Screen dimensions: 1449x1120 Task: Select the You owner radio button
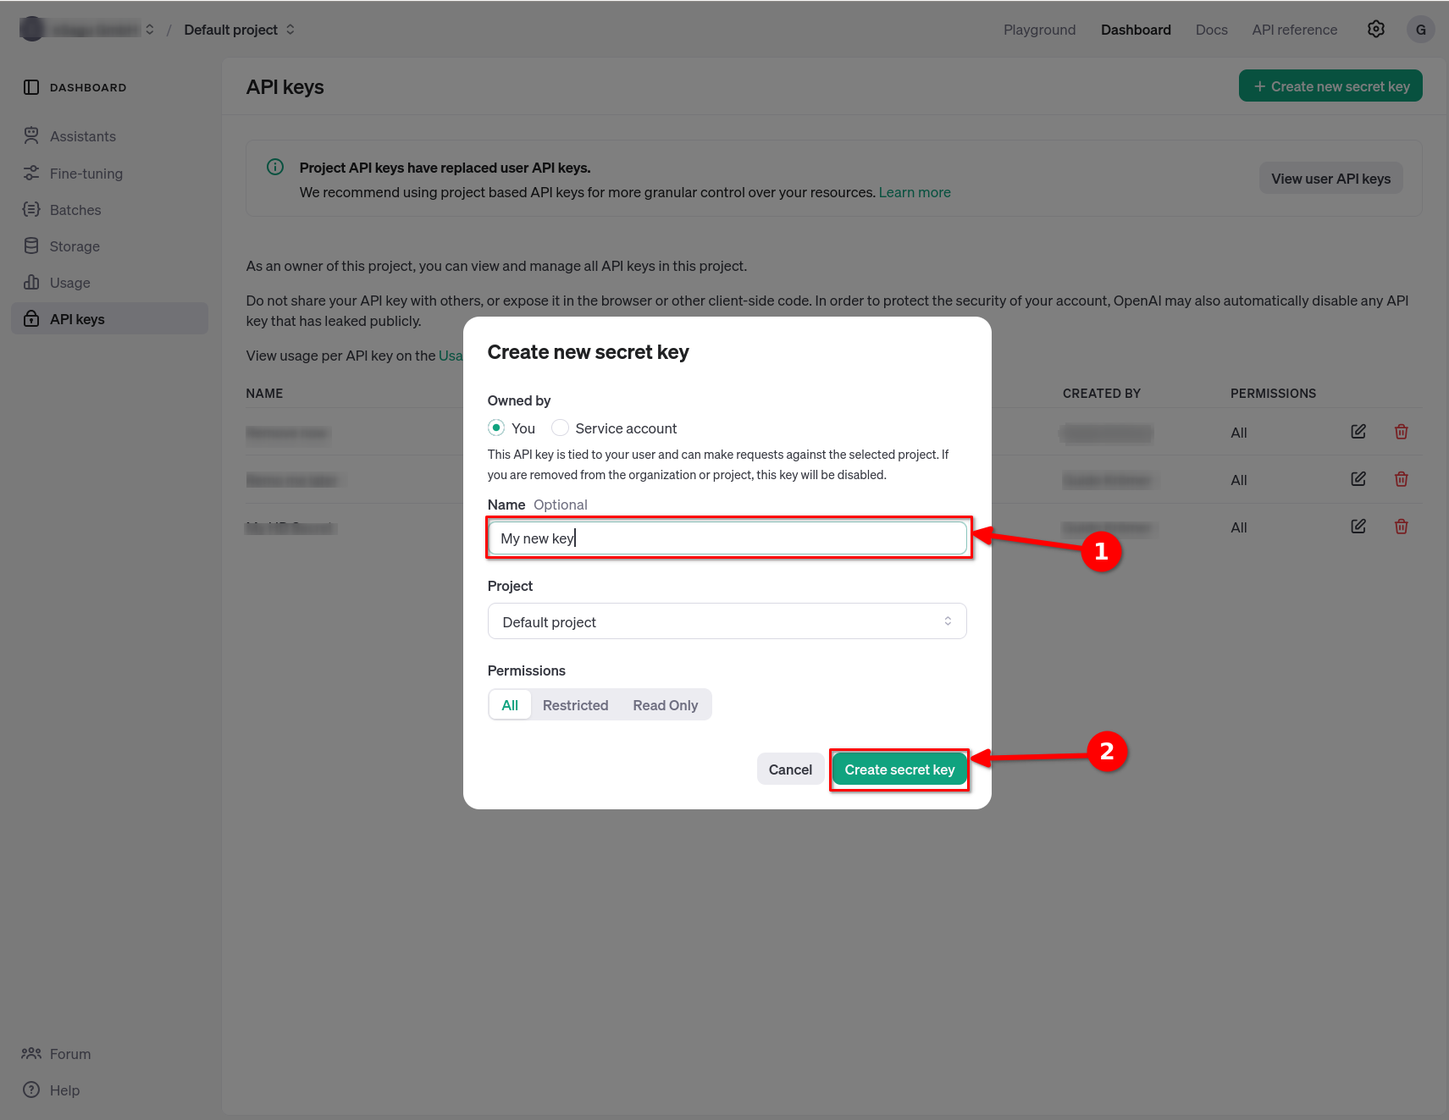496,428
